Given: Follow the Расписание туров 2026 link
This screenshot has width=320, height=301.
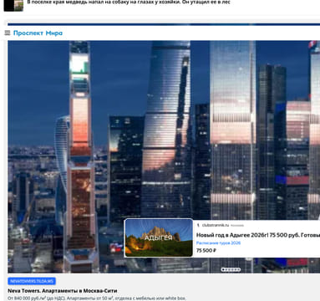Looking at the screenshot, I should (218, 243).
